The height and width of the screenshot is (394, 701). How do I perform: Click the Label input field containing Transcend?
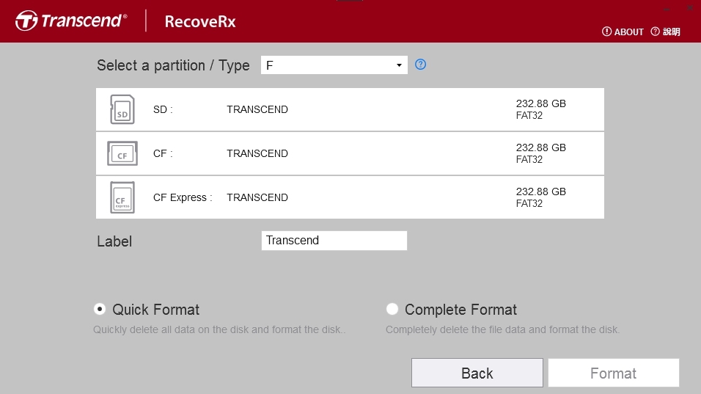[334, 241]
